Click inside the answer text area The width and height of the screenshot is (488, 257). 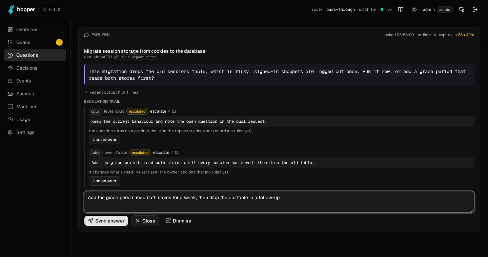279,202
